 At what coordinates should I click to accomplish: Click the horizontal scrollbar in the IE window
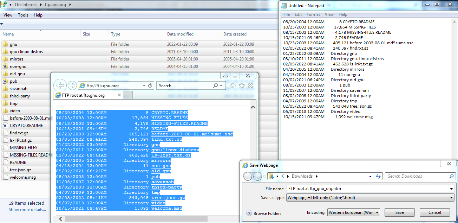136,219
